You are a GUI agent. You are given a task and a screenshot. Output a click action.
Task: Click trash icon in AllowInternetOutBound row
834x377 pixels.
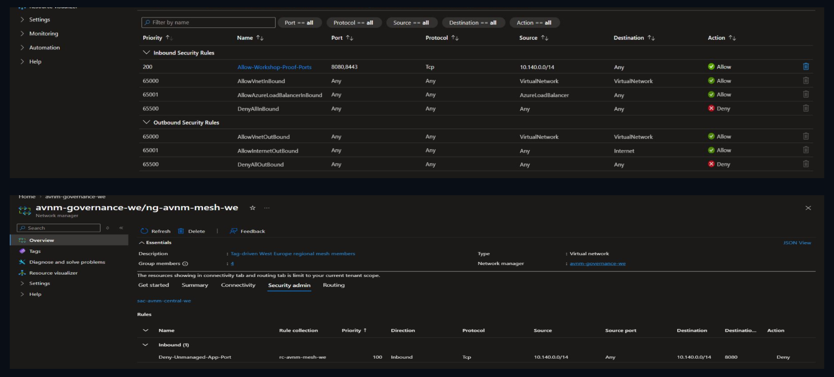click(x=805, y=150)
